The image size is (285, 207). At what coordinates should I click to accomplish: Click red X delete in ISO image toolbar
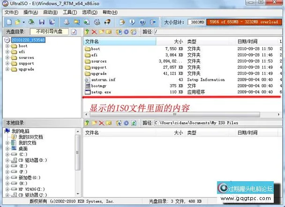pyautogui.click(x=94, y=32)
